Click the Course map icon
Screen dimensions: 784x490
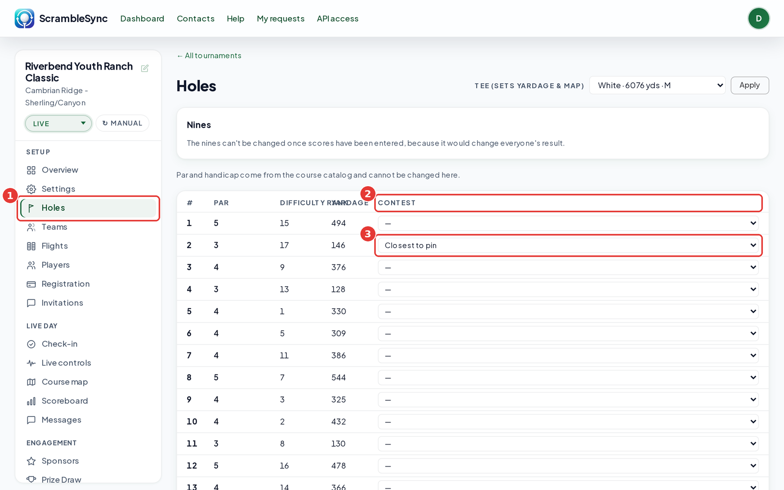pos(31,382)
